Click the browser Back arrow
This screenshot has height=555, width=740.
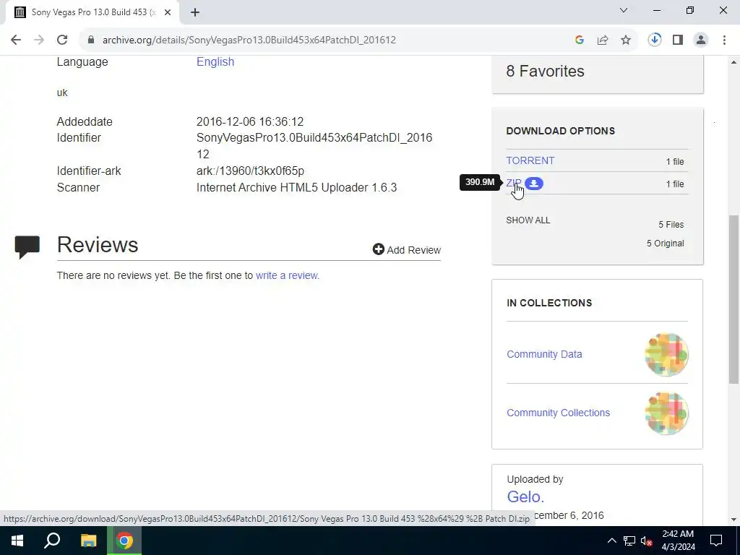[16, 40]
